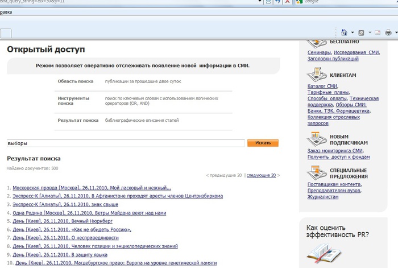Open result about аресты членов Центризбиркома

coord(118,196)
